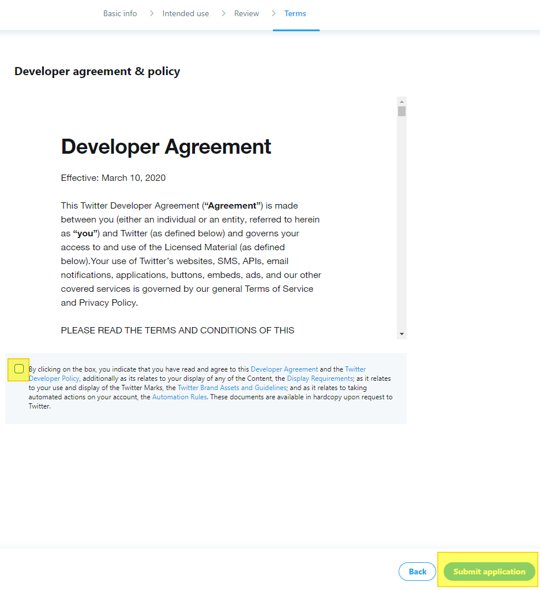Viewport: 540px width, 590px height.
Task: Open the Basic info step
Action: coord(120,13)
